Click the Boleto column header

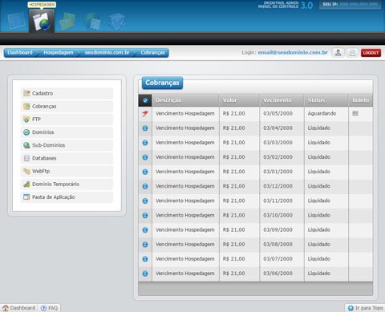(361, 100)
